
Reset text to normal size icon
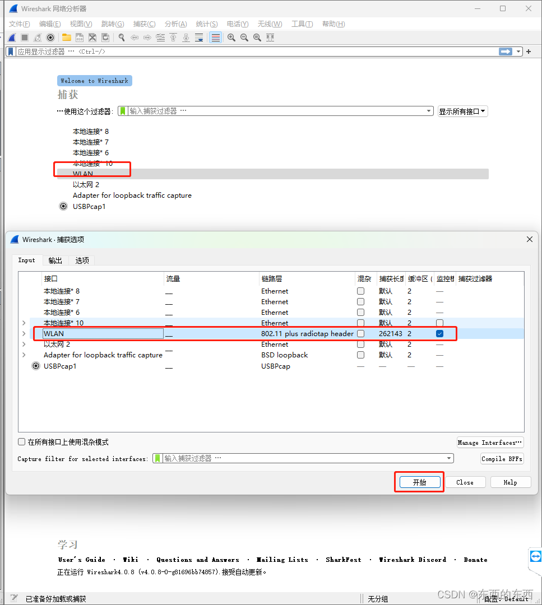257,38
